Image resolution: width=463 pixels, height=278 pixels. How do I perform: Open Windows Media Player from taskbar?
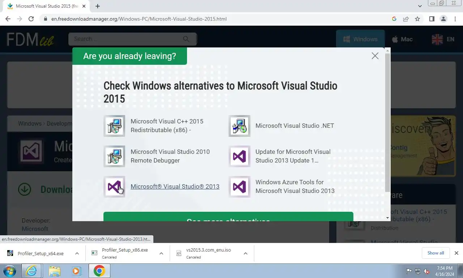[x=76, y=271]
